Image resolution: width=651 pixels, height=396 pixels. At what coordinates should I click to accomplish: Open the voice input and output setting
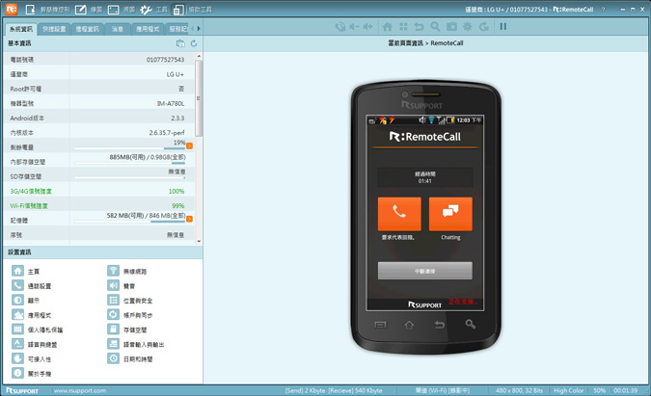[136, 344]
